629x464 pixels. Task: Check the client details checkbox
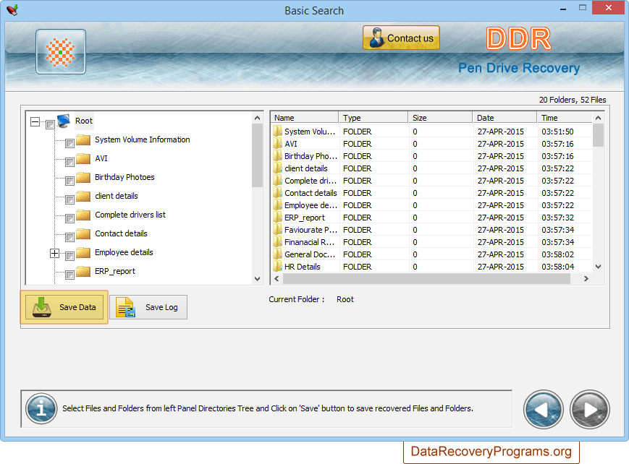[x=69, y=200]
